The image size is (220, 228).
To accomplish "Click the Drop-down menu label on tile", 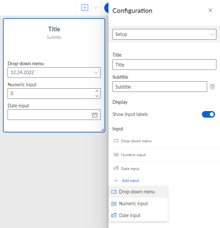I will tap(26, 64).
